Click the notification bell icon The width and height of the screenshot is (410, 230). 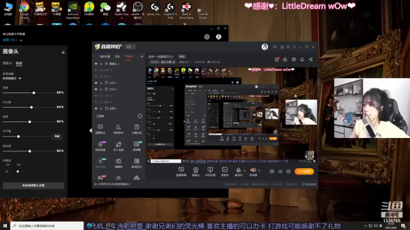302,59
